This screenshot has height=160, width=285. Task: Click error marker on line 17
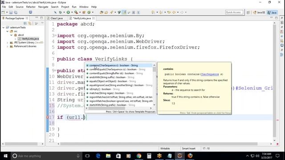tap(48, 117)
